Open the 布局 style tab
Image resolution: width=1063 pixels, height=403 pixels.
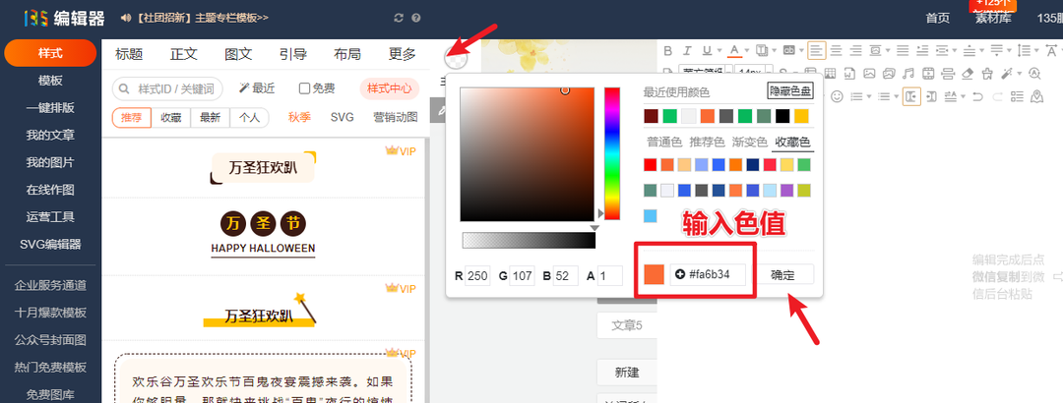pyautogui.click(x=347, y=54)
